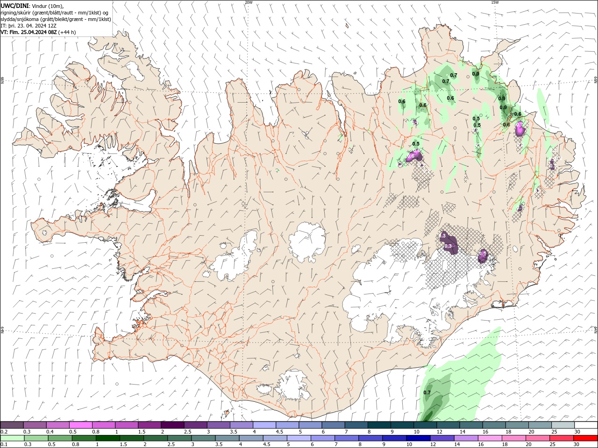Select the 20 rose-pink swatch in lower legend
This screenshot has height=448, width=598.
click(537, 438)
